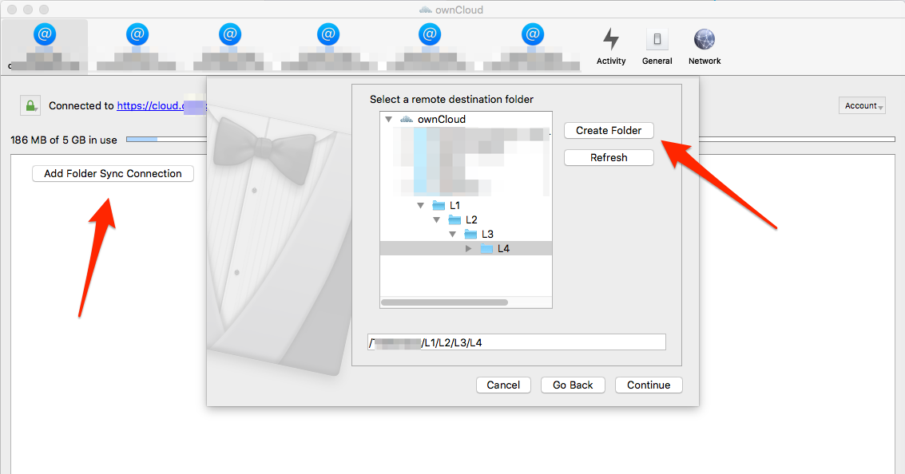Open the Network settings icon
The image size is (905, 474).
704,38
